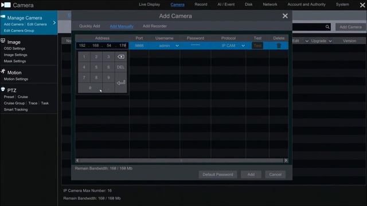Expand the Manage Camera arrow
The image size is (367, 206).
pyautogui.click(x=54, y=23)
